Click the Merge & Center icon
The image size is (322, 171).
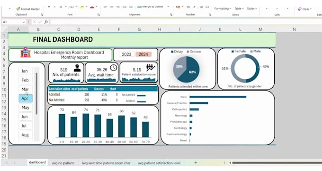point(139,7)
